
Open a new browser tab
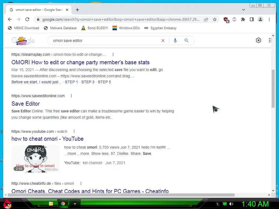[77, 10]
